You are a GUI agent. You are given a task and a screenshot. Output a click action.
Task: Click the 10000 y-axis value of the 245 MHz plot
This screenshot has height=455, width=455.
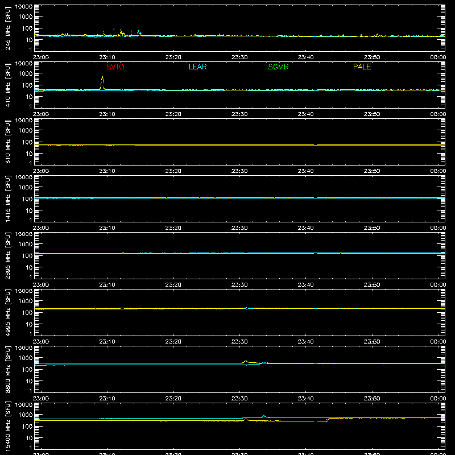tap(24, 7)
